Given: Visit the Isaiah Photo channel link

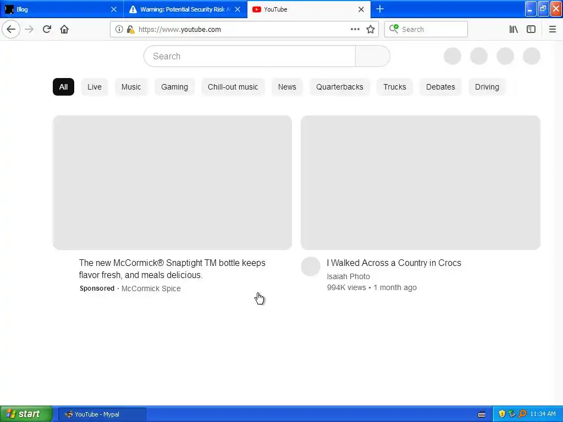Looking at the screenshot, I should point(348,277).
